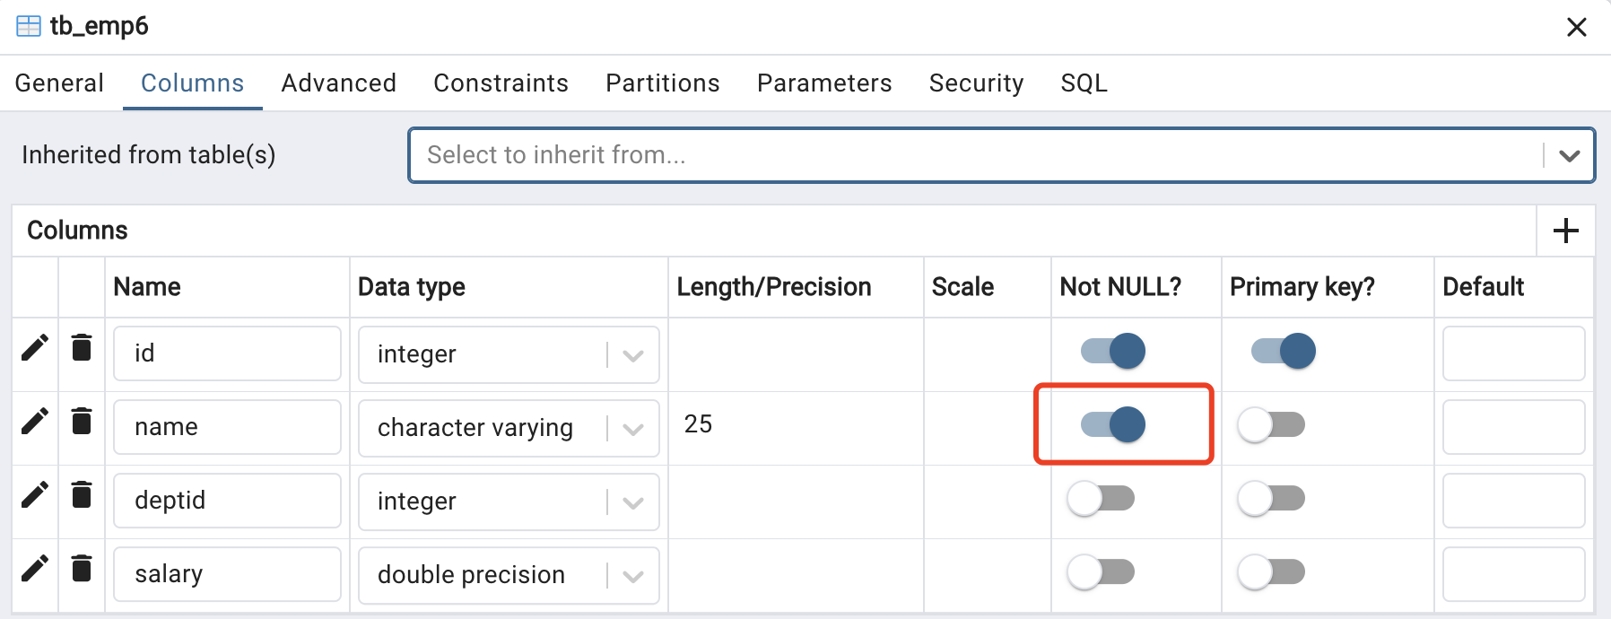Delete the id column via trash icon
This screenshot has height=619, width=1611.
[82, 347]
